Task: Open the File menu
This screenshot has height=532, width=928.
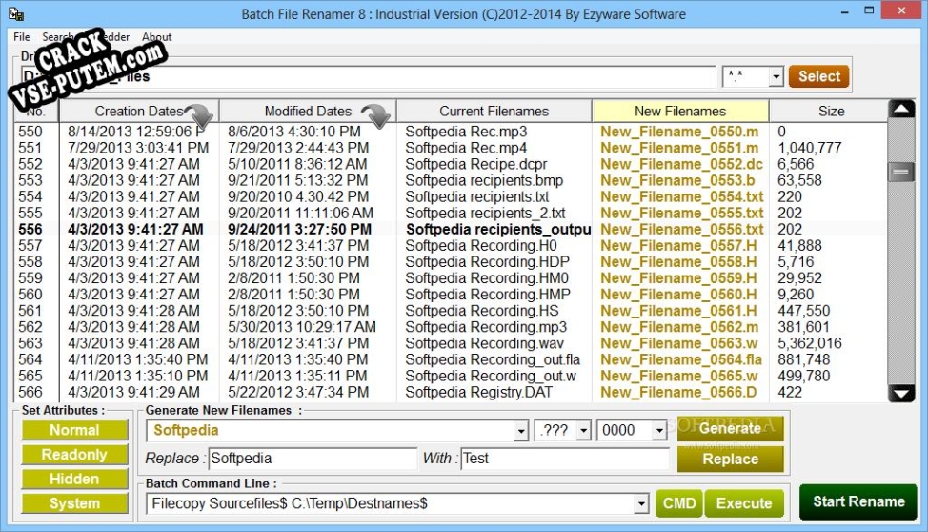Action: (22, 37)
